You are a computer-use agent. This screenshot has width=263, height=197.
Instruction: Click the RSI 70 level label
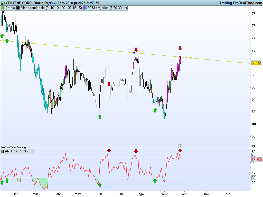tap(253, 155)
